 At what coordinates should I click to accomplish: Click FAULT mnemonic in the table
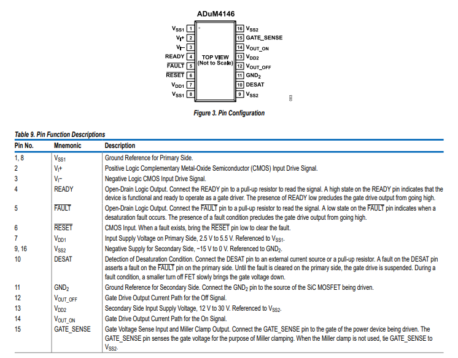point(63,208)
